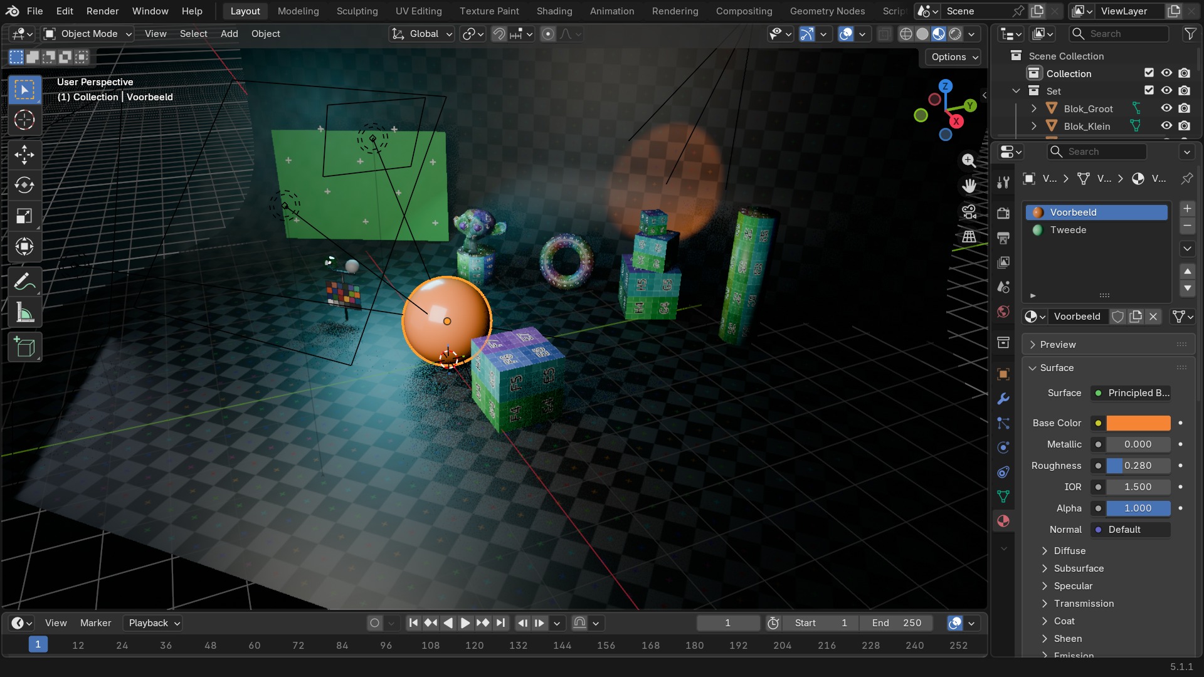
Task: Select the Measure tool
Action: pyautogui.click(x=24, y=313)
